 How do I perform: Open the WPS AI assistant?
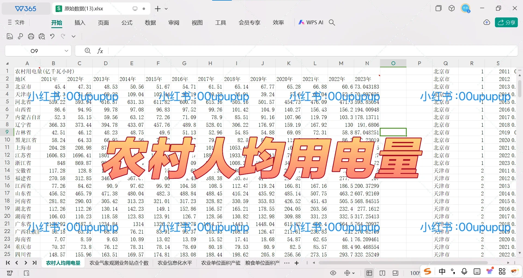click(311, 22)
